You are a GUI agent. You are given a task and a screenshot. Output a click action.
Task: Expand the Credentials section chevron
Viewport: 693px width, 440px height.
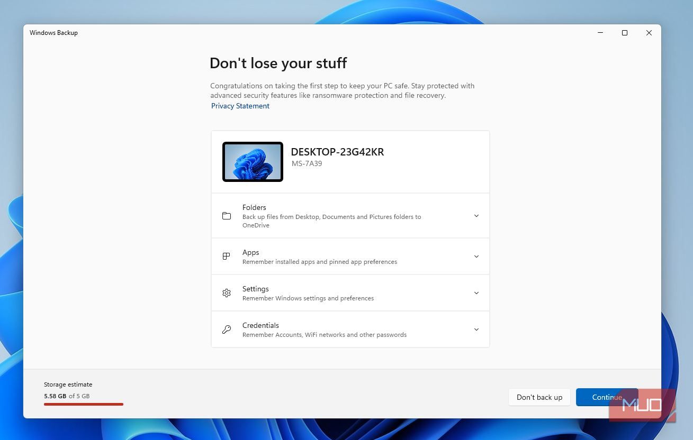(476, 329)
